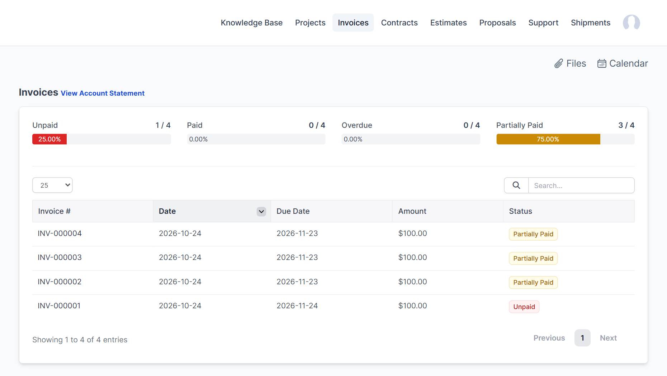Open invoice INV-000001
The image size is (667, 376).
coord(59,306)
